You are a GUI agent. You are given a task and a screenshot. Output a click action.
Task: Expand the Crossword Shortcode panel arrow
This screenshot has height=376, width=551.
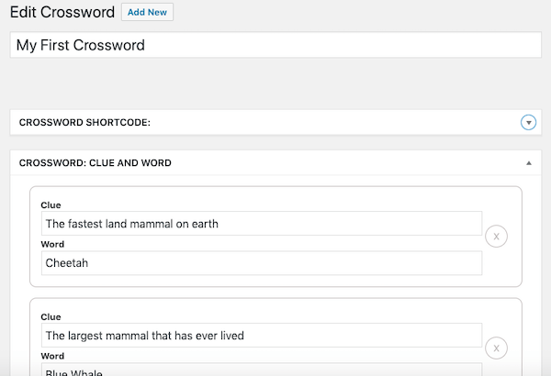pyautogui.click(x=528, y=123)
